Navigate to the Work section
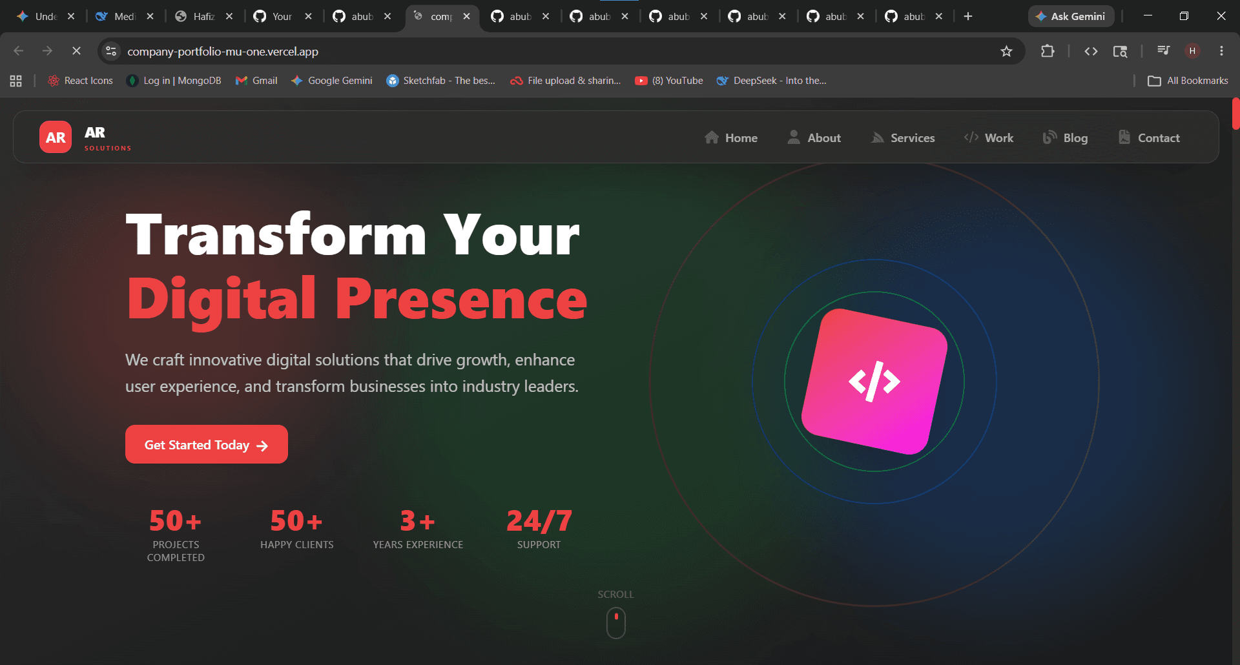Image resolution: width=1240 pixels, height=665 pixels. tap(989, 138)
